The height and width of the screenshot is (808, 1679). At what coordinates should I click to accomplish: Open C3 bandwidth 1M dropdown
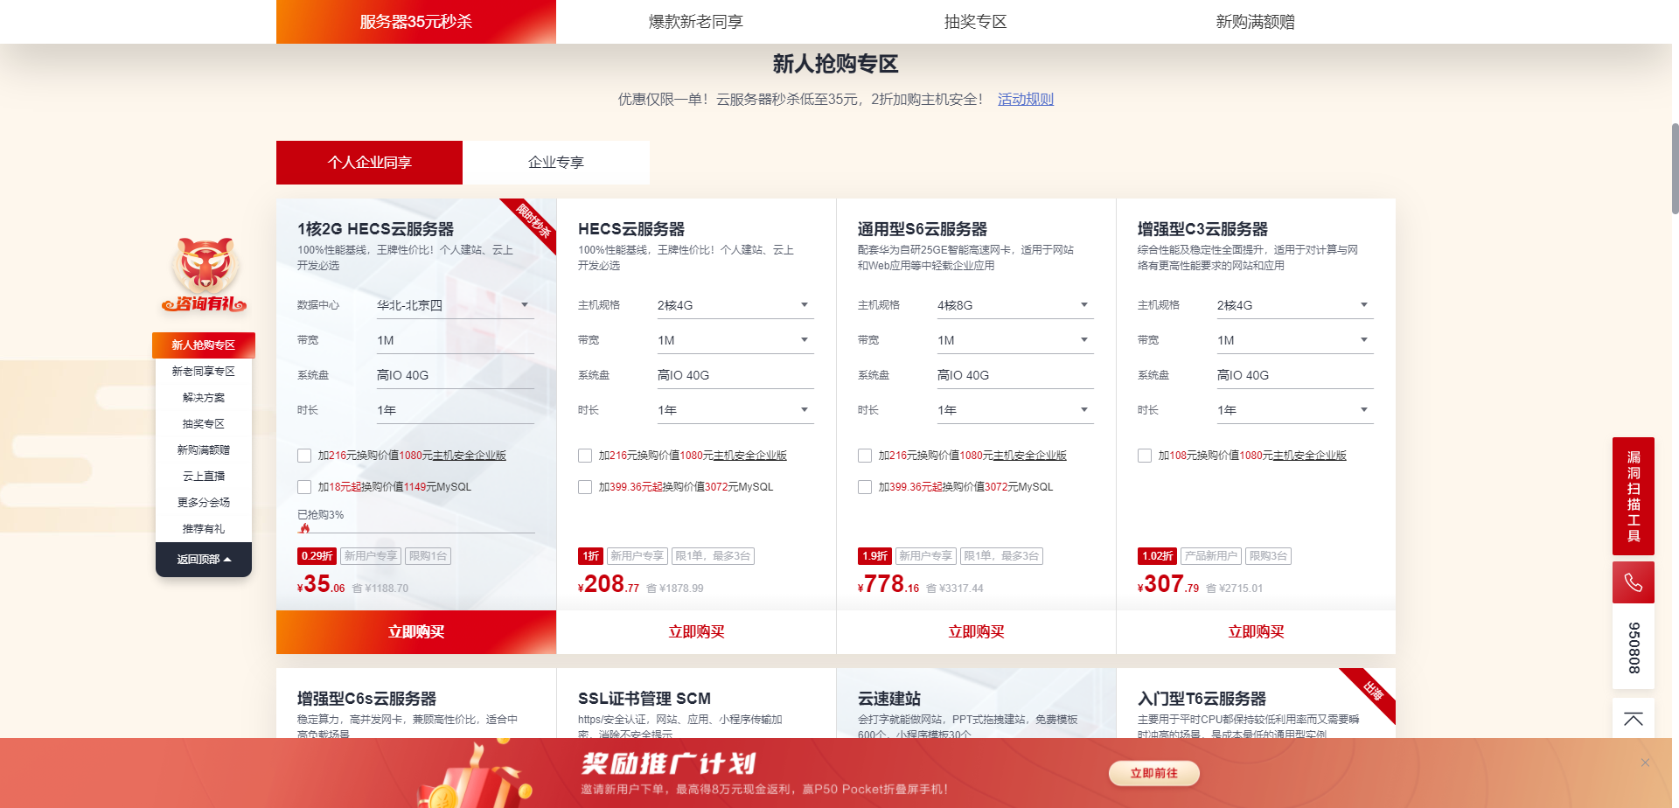[x=1295, y=340]
